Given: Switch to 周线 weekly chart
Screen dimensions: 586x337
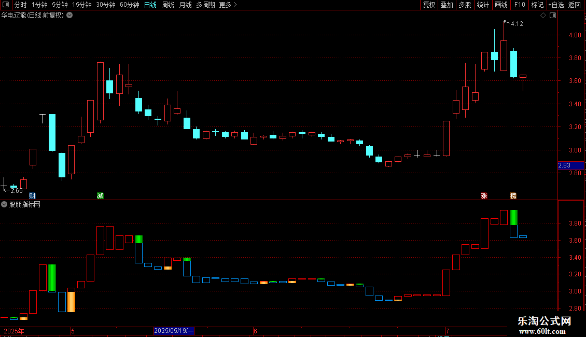Looking at the screenshot, I should pos(168,5).
